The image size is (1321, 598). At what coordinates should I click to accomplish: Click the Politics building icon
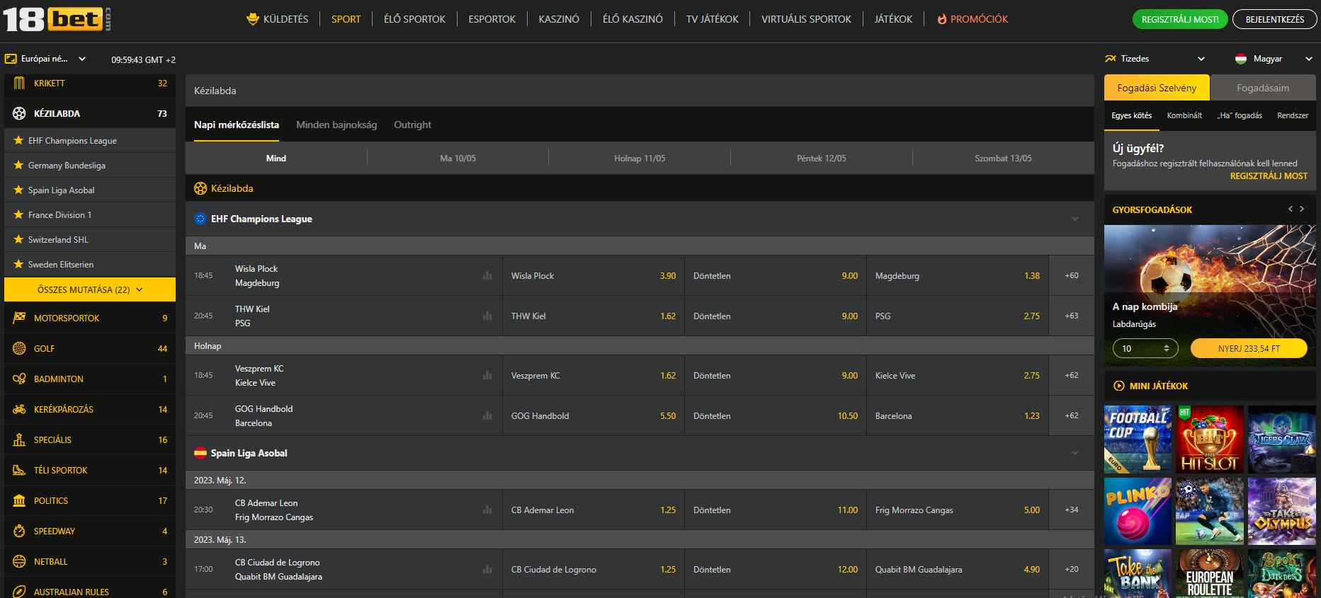tap(19, 501)
